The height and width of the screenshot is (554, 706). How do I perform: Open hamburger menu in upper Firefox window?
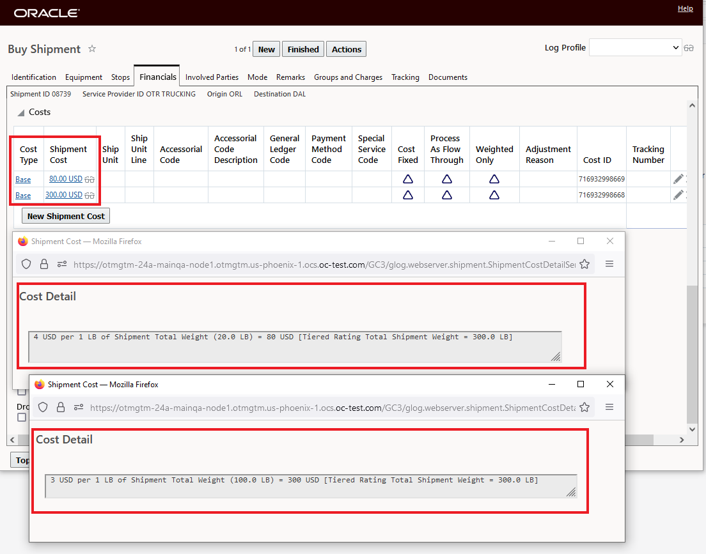pos(609,264)
